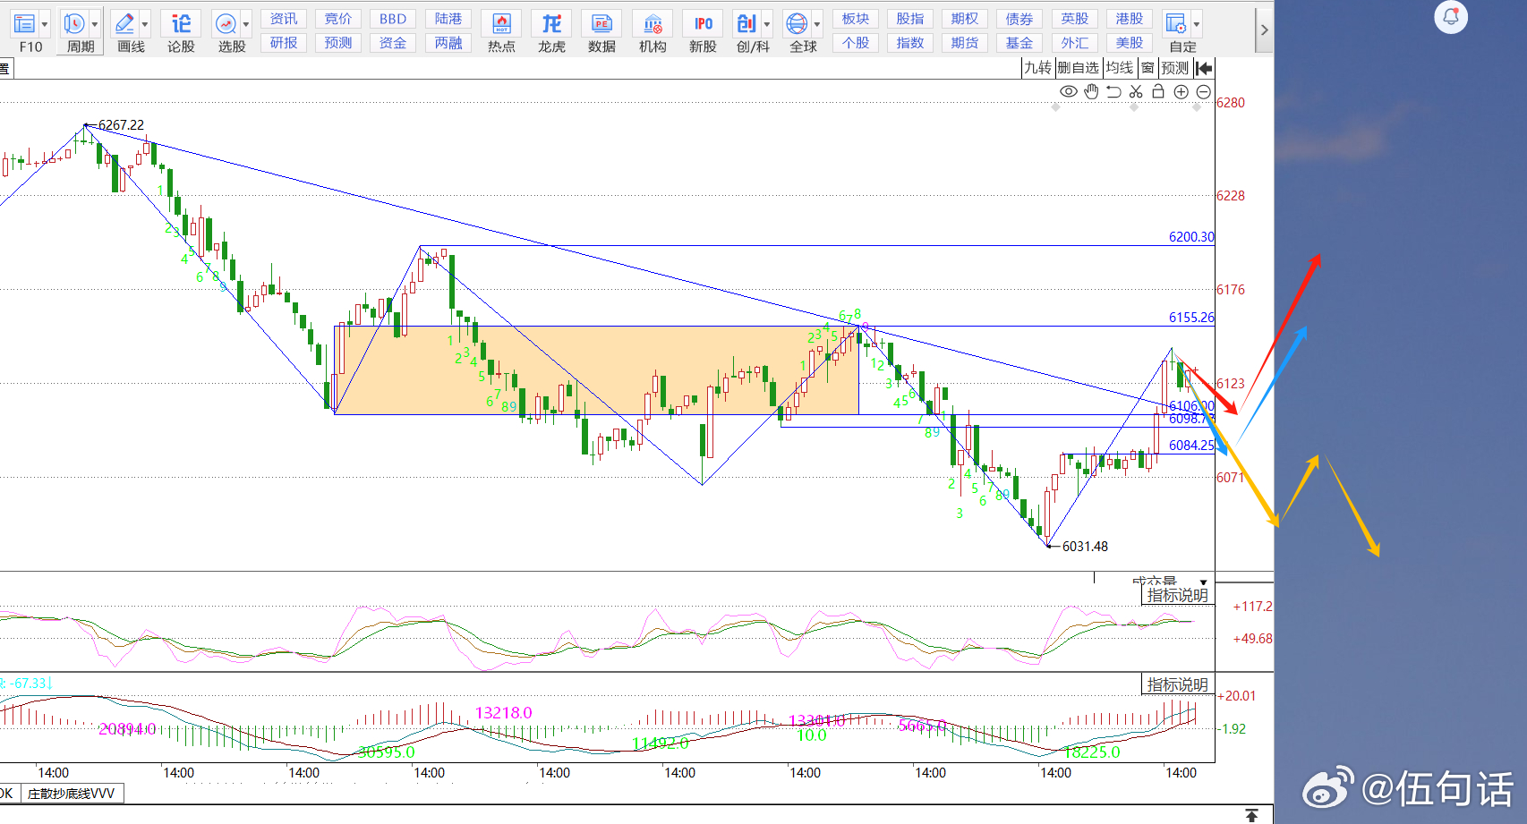Click 指标说明 above the +20.01 value

(1178, 684)
